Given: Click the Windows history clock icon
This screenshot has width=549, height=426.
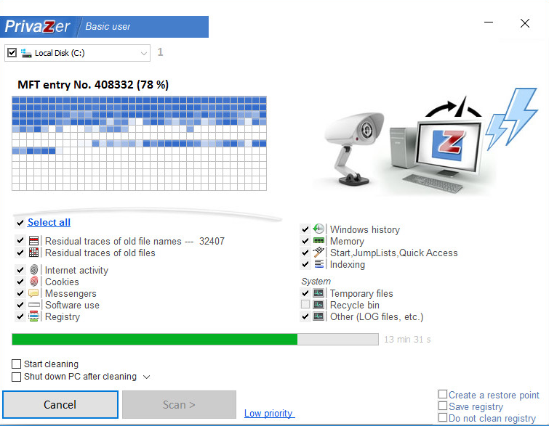Looking at the screenshot, I should coord(318,229).
